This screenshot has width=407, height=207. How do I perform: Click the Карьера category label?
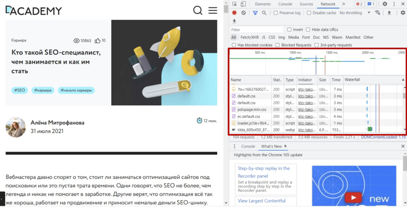pos(19,40)
